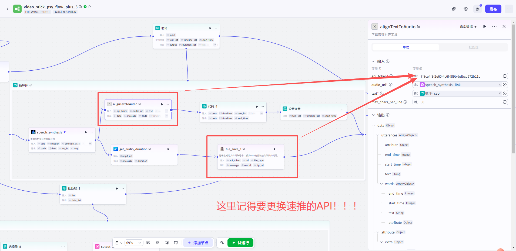Open workflow version history

pyautogui.click(x=465, y=9)
